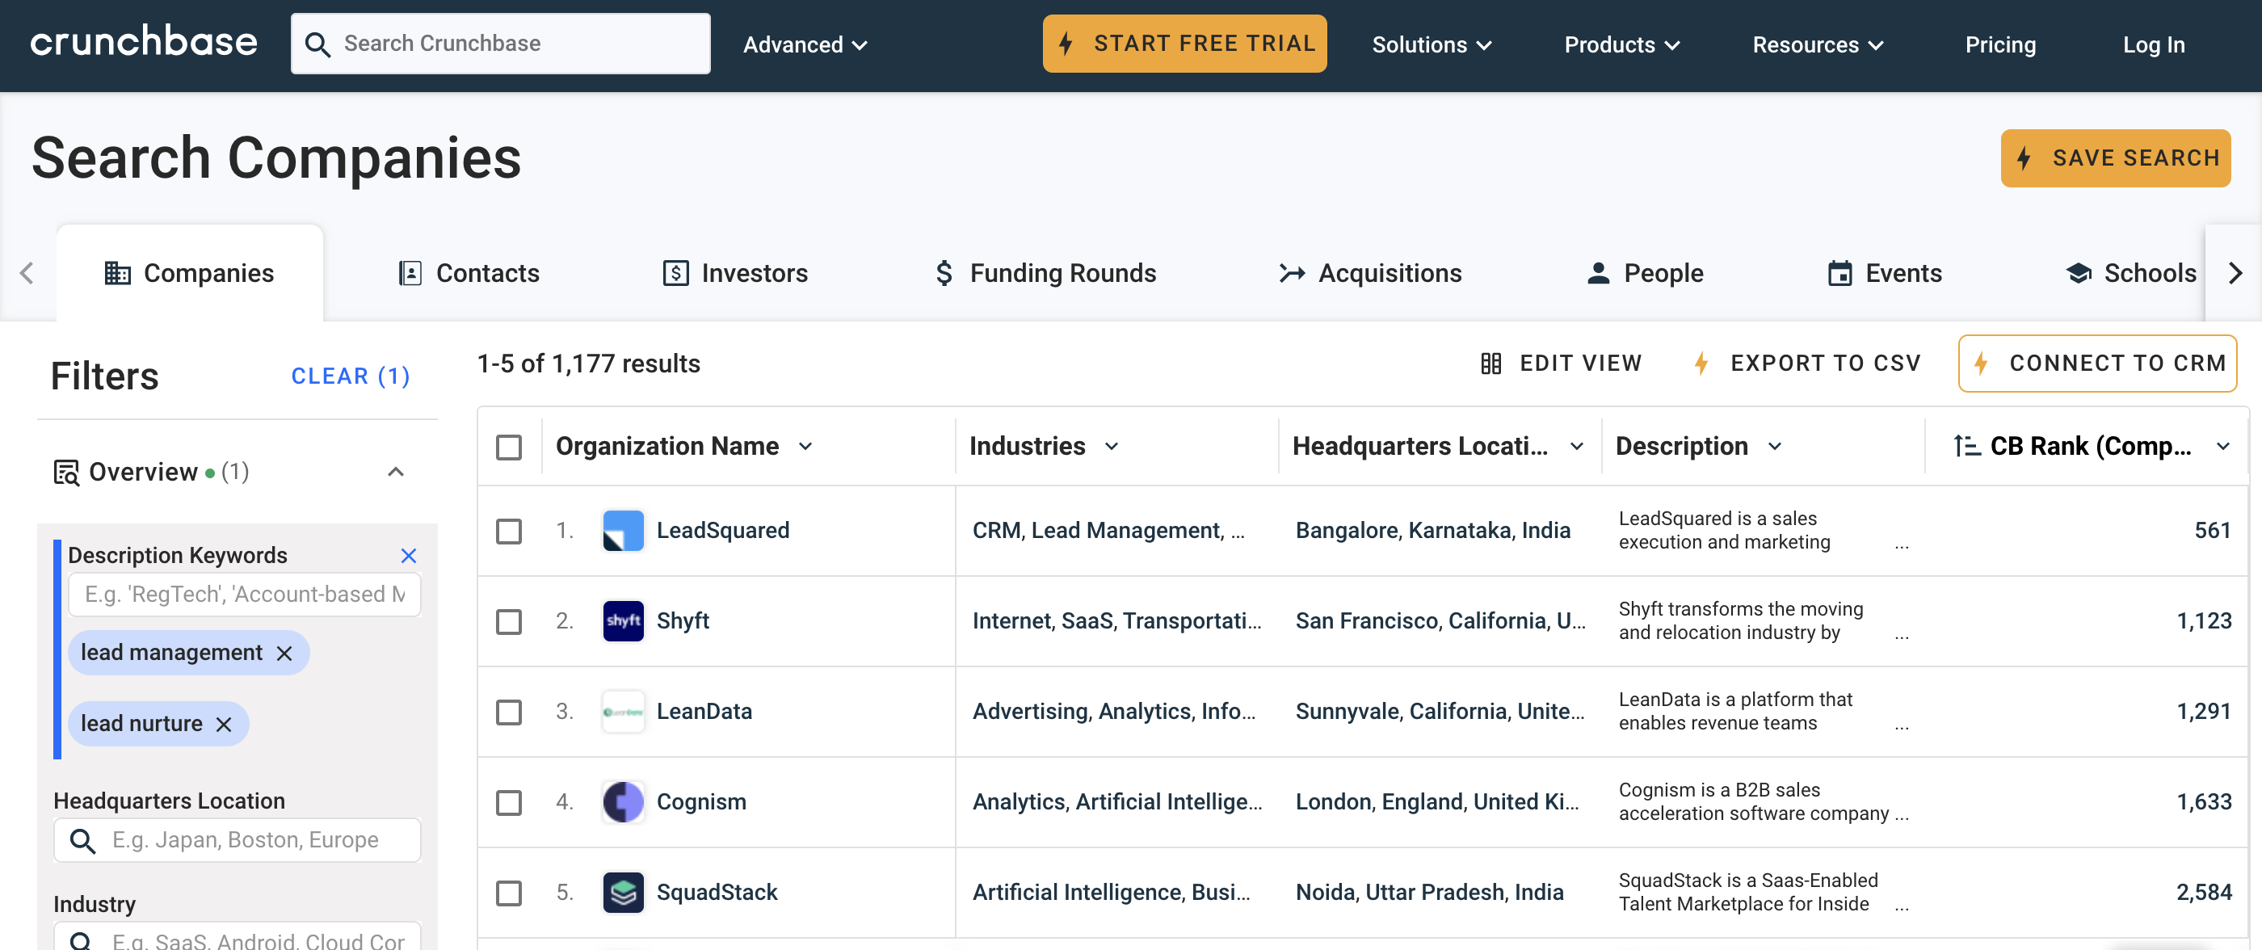The width and height of the screenshot is (2262, 950).
Task: Click EDIT VIEW button
Action: point(1561,364)
